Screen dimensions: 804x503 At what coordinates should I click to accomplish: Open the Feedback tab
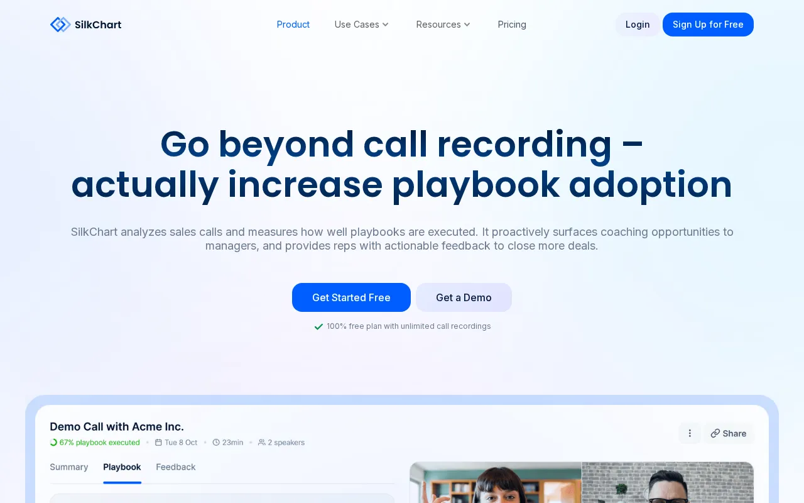click(176, 467)
